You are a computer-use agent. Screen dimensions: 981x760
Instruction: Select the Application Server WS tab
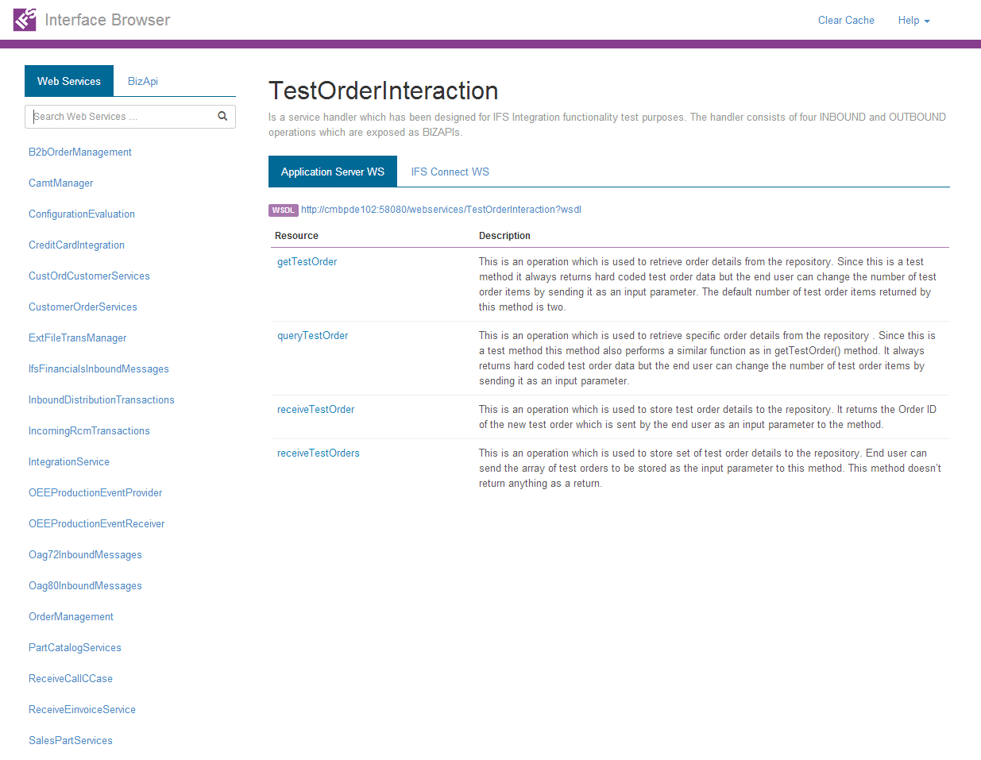[332, 172]
